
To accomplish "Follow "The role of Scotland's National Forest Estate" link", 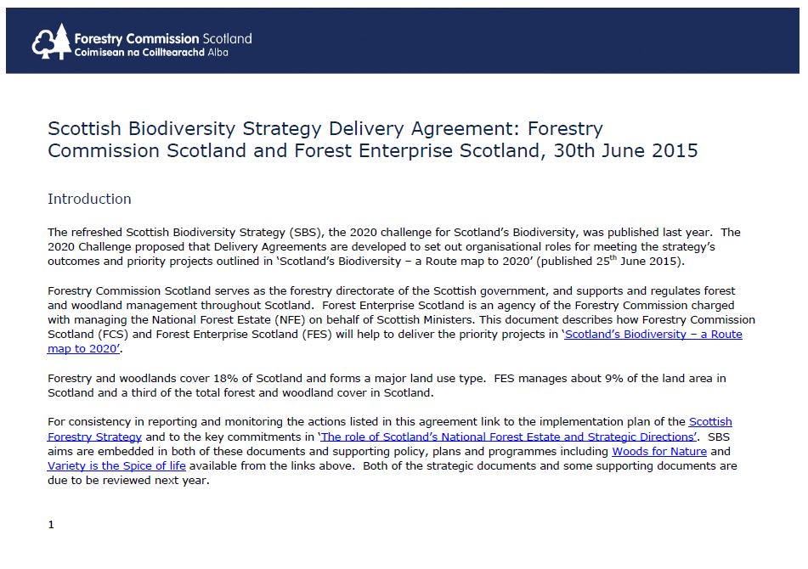I will pyautogui.click(x=508, y=437).
